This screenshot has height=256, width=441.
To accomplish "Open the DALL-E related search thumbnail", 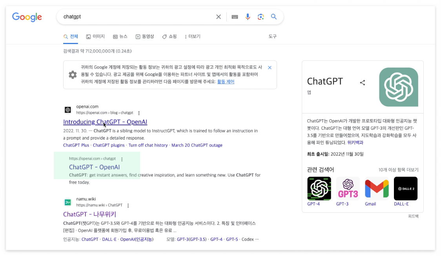I will pyautogui.click(x=406, y=188).
